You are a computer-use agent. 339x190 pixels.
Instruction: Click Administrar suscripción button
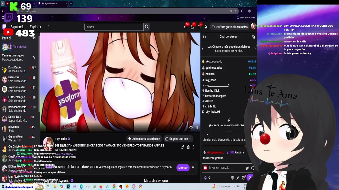pos(144,139)
